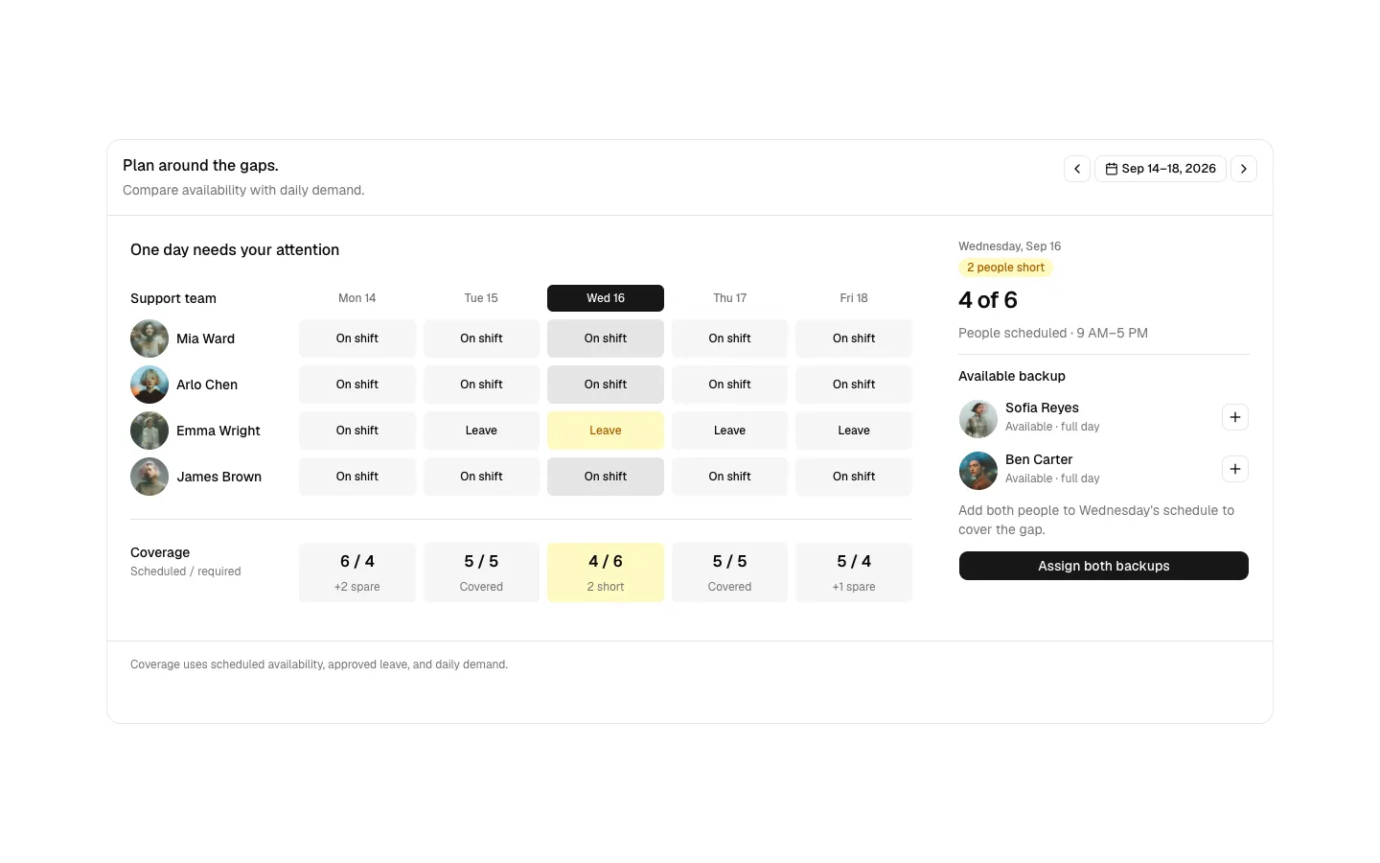The image size is (1380, 863).
Task: Click the James Brown name label
Action: 218,477
